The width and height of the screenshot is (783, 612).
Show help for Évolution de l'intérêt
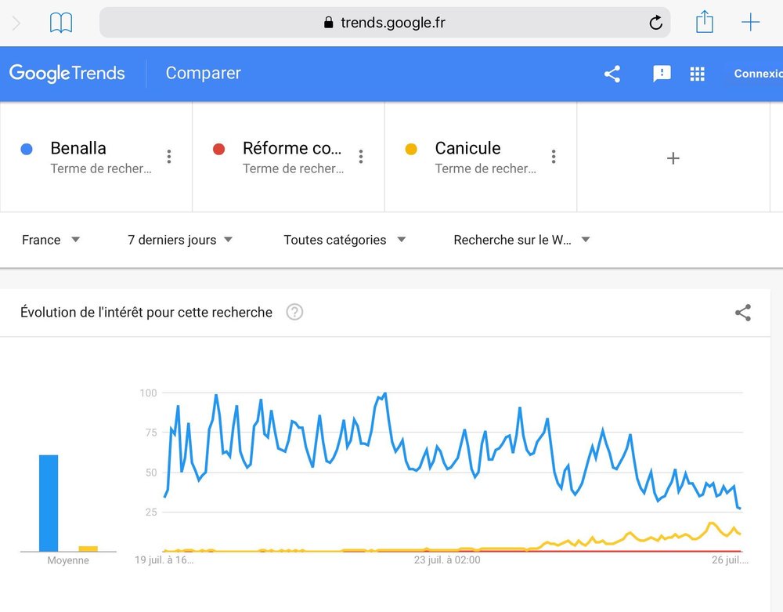point(294,312)
